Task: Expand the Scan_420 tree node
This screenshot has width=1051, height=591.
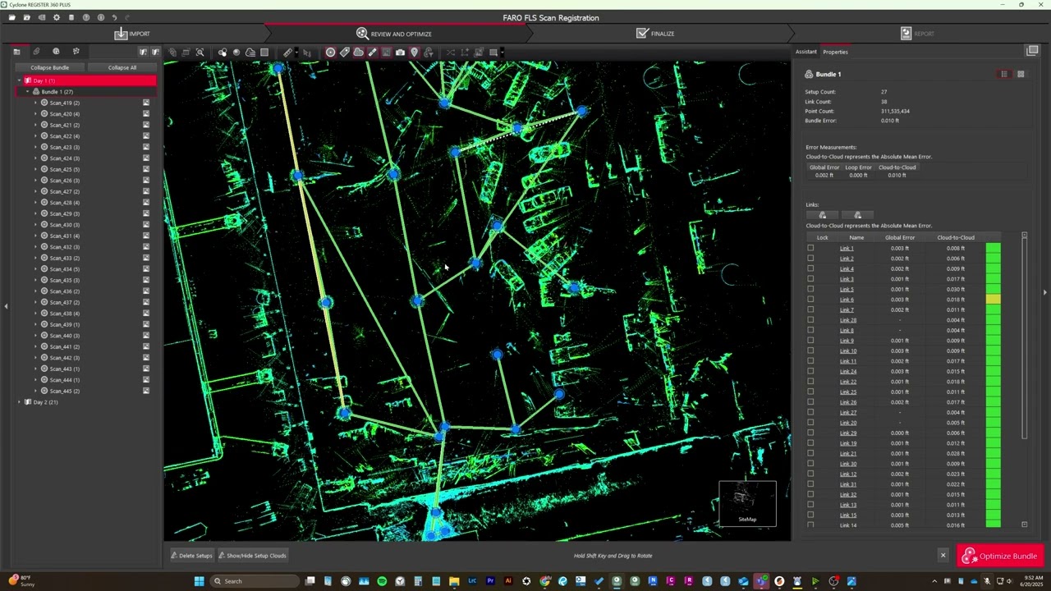Action: coord(35,114)
